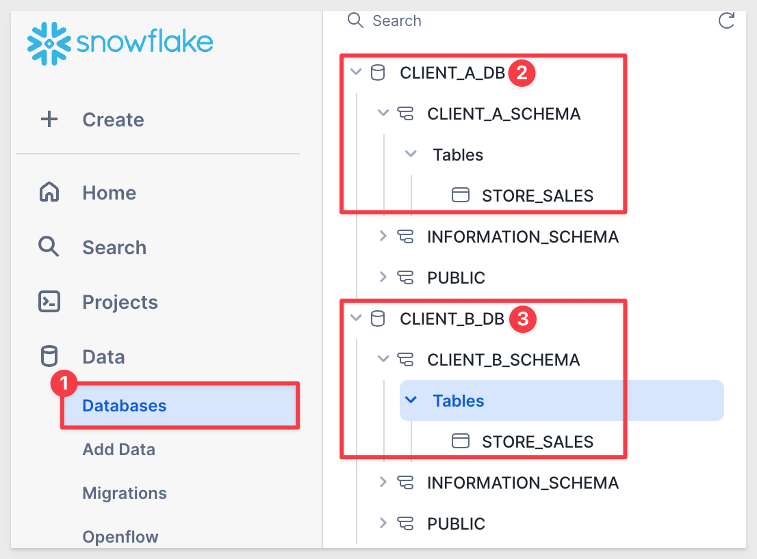Collapse the highlighted Tables node under CLIENT_B_SCHEMA
The width and height of the screenshot is (757, 559).
tap(411, 400)
